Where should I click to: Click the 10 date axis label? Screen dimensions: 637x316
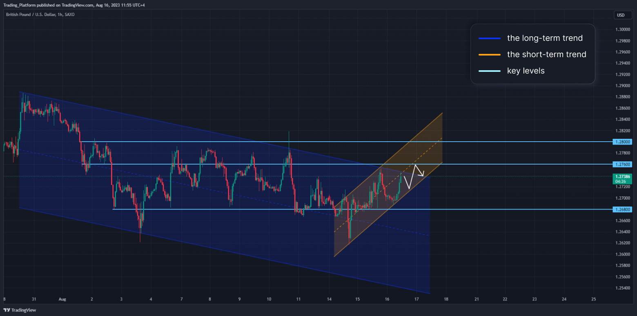[x=269, y=299]
